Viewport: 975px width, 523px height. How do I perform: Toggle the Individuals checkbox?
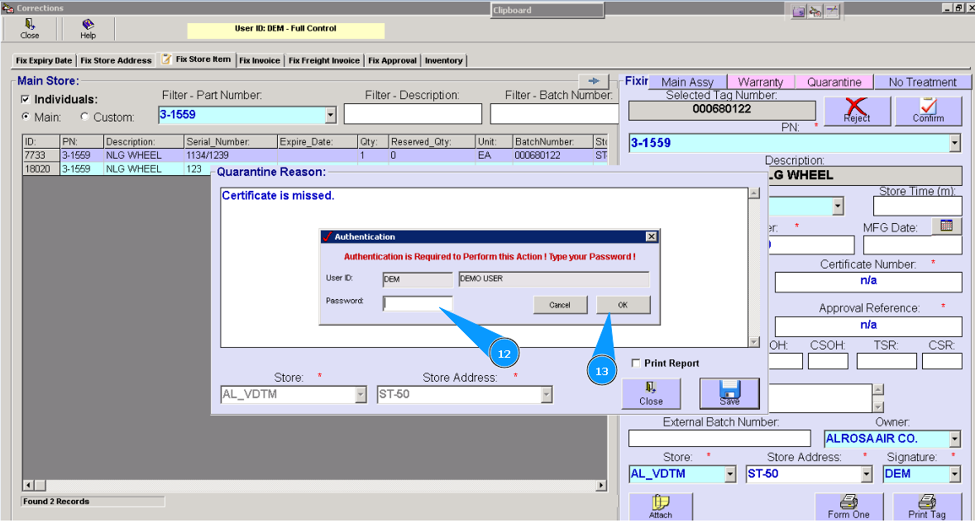pyautogui.click(x=26, y=99)
